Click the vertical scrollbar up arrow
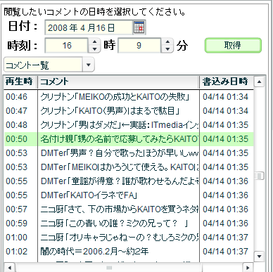Image resolution: width=273 pixels, height=272 pixels. point(259,82)
